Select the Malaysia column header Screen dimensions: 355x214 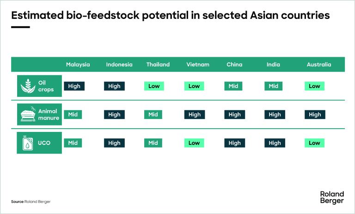[78, 65]
